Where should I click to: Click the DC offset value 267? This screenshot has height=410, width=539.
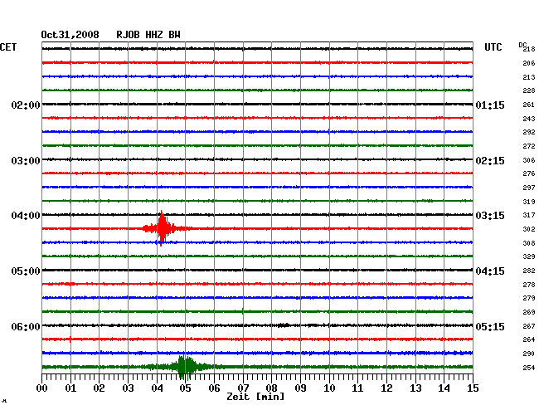click(529, 326)
